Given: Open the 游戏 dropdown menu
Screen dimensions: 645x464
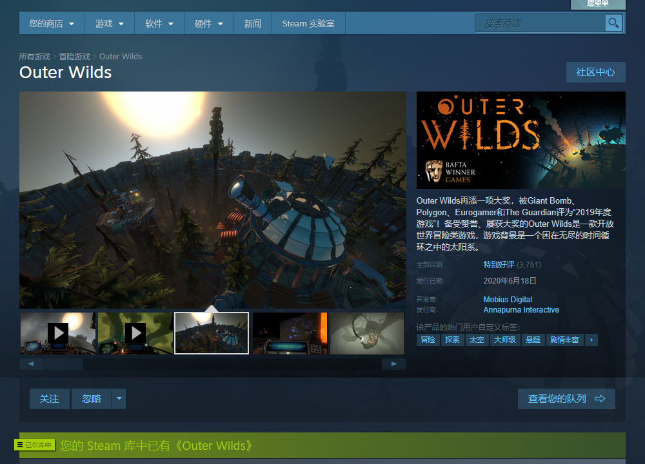Looking at the screenshot, I should coord(110,23).
